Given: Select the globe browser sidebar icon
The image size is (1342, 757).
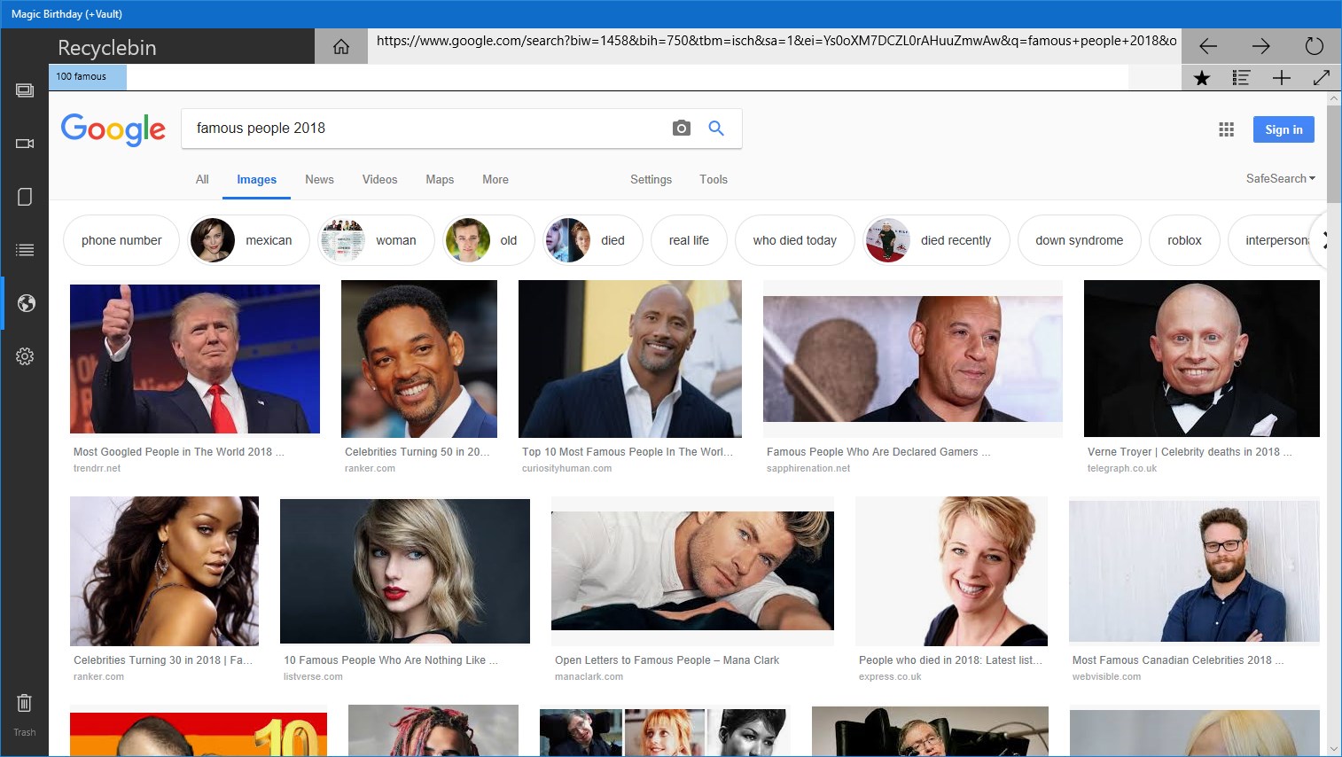Looking at the screenshot, I should pyautogui.click(x=26, y=303).
